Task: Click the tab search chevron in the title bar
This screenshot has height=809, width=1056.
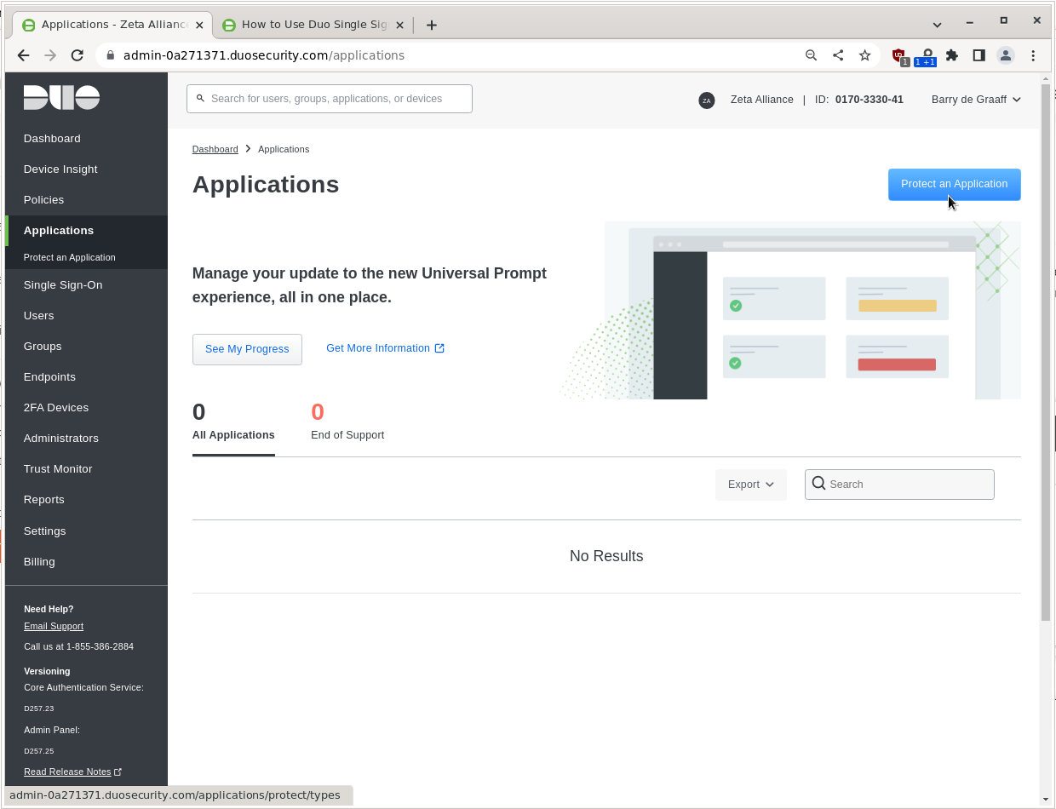Action: point(937,25)
